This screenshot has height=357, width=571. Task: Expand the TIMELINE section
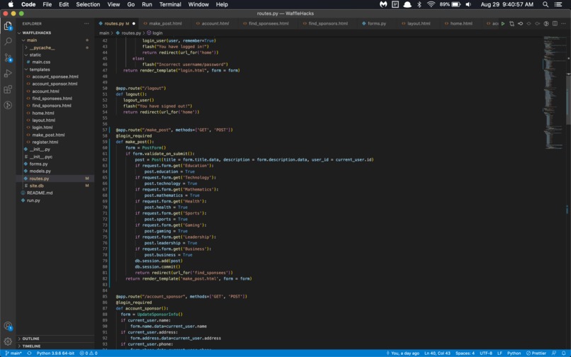tap(31, 346)
